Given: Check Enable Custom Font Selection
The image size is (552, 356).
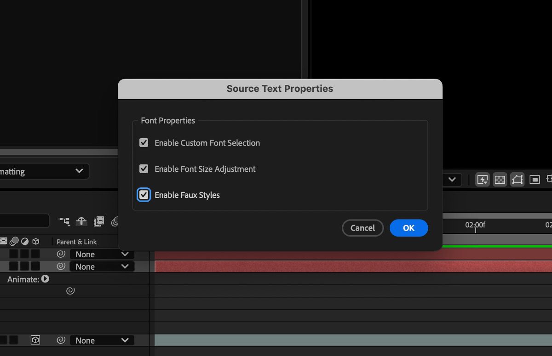Looking at the screenshot, I should (144, 142).
